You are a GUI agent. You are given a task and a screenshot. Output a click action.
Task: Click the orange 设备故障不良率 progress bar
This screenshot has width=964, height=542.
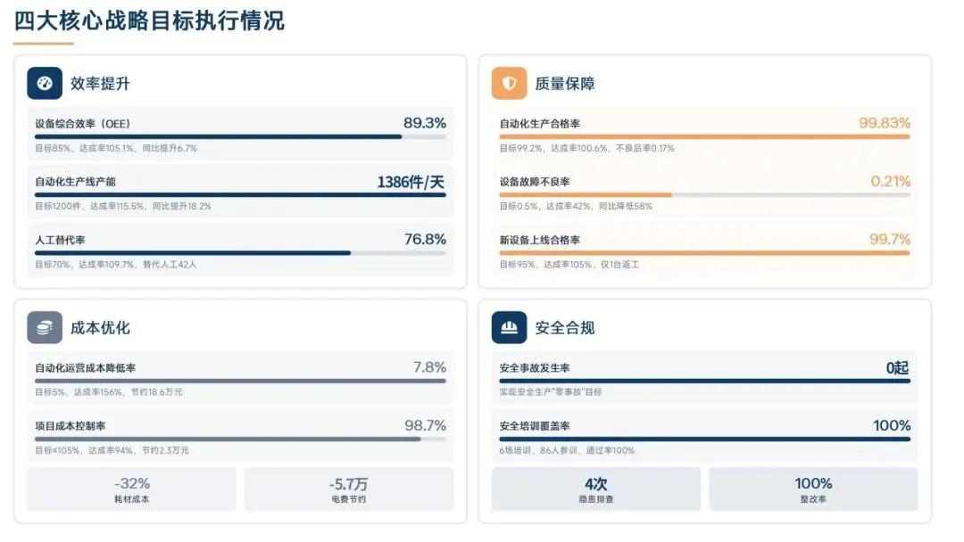(704, 194)
